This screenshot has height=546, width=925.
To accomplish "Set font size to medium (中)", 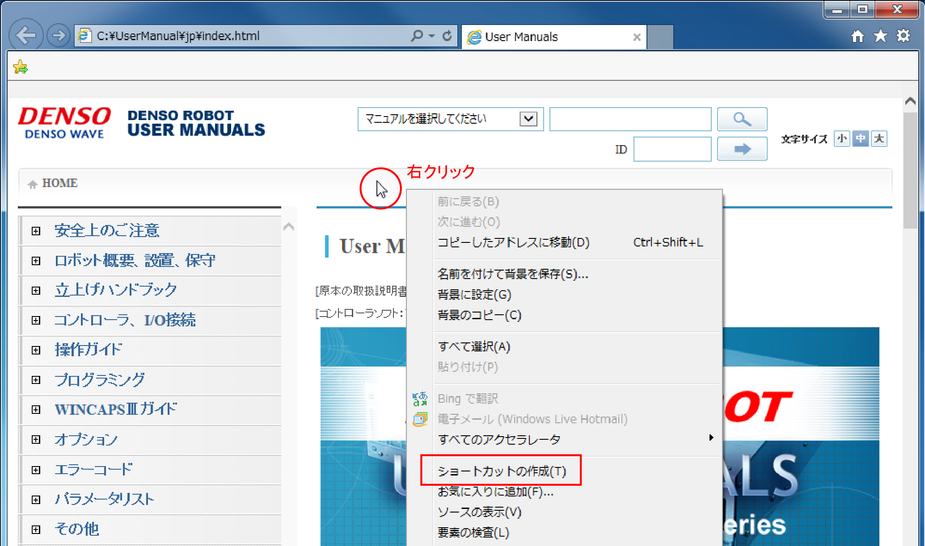I will 860,139.
